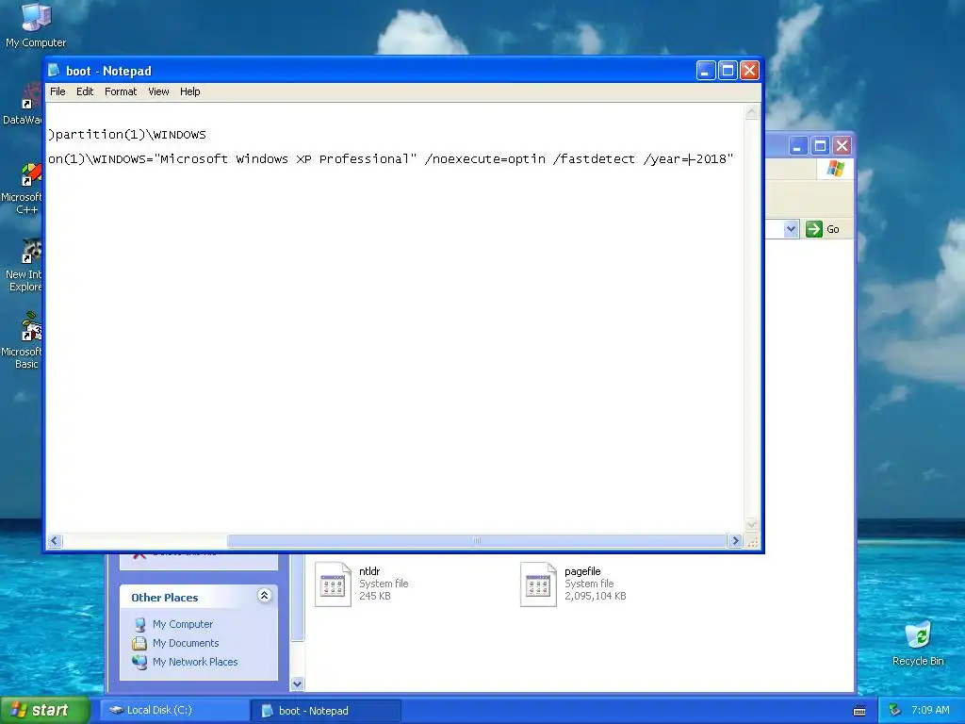Open the View menu in Notepad
This screenshot has width=965, height=724.
coord(158,91)
